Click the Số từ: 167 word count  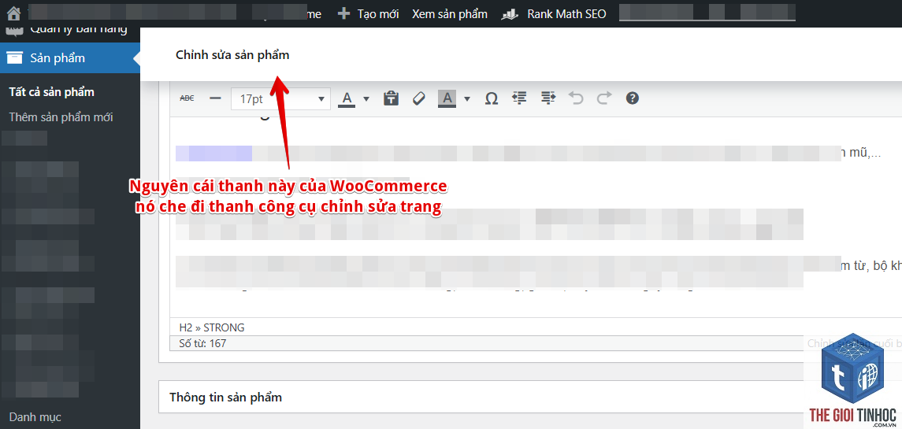(202, 343)
